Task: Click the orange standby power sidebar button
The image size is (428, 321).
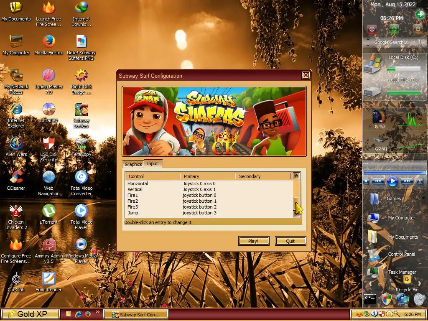Action: (418, 29)
